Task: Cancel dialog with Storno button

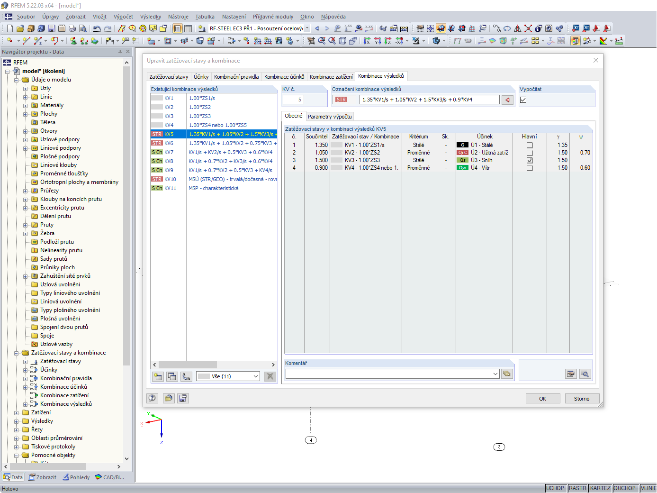Action: point(582,399)
